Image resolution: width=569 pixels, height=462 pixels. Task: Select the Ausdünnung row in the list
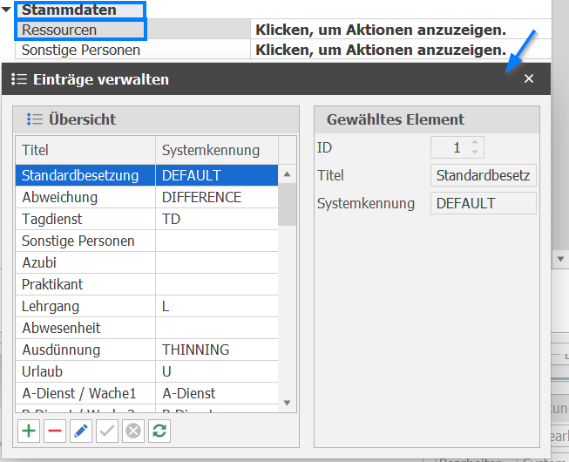point(85,350)
